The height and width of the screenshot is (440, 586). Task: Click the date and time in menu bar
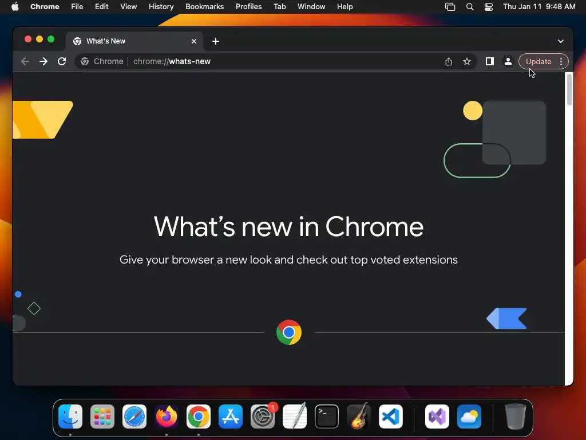coord(539,7)
